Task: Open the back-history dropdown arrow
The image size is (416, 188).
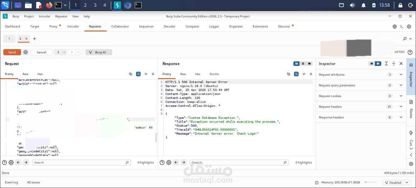Action: pyautogui.click(x=64, y=52)
